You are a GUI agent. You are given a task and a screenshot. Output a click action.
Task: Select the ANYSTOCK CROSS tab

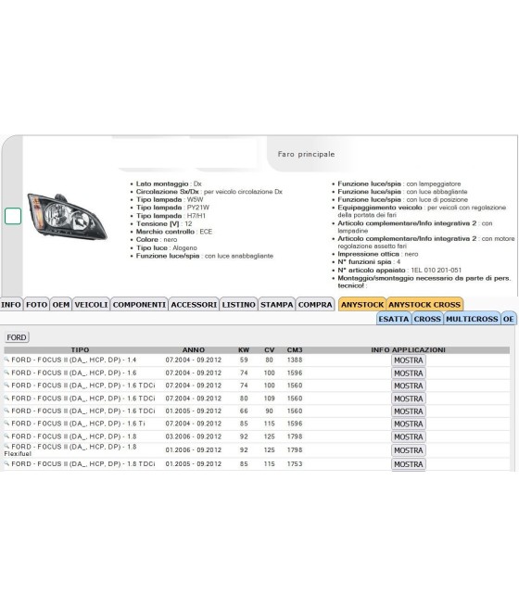coord(424,305)
